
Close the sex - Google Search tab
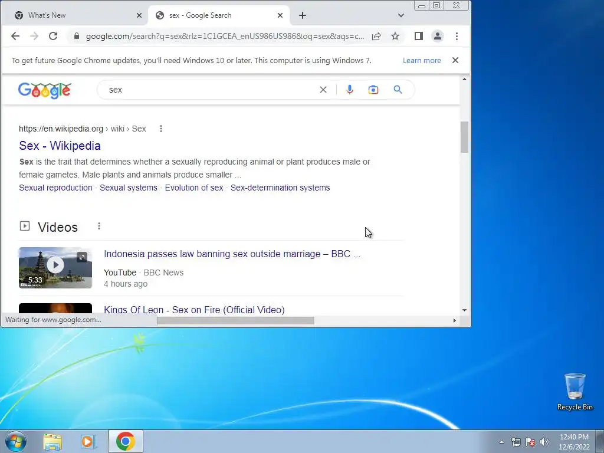click(280, 15)
